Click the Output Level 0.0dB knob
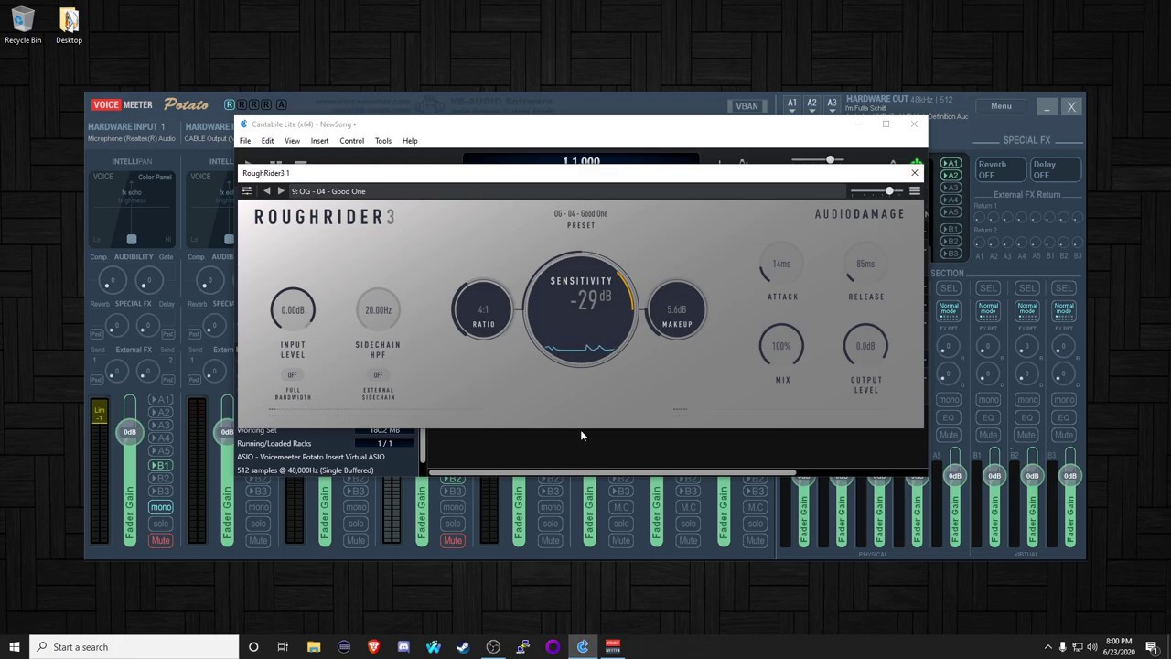Screen dimensions: 1171x659 tap(865, 346)
